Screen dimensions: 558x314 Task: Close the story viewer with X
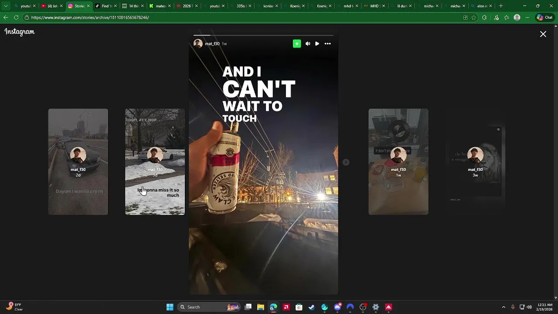[543, 34]
